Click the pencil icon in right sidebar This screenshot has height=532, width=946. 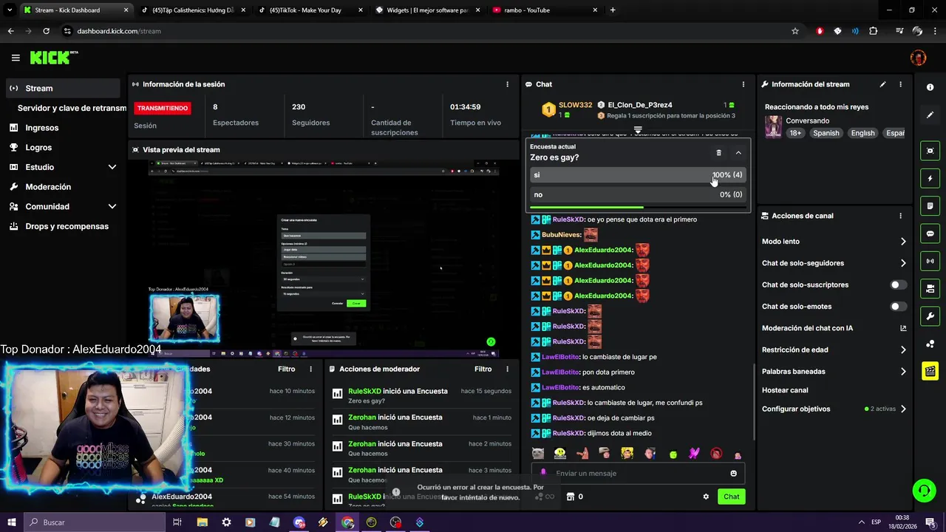click(930, 115)
